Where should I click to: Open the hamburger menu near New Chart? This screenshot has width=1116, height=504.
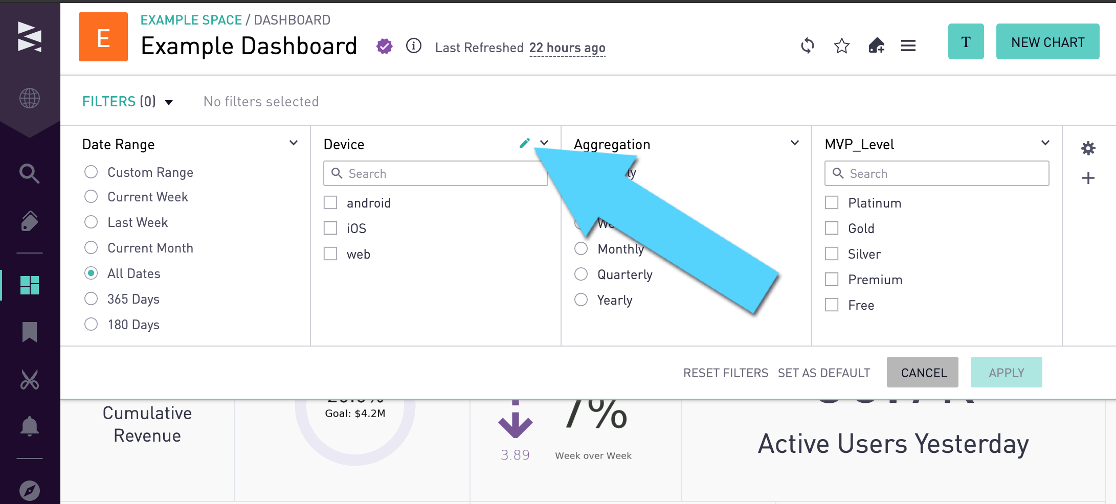pyautogui.click(x=908, y=46)
